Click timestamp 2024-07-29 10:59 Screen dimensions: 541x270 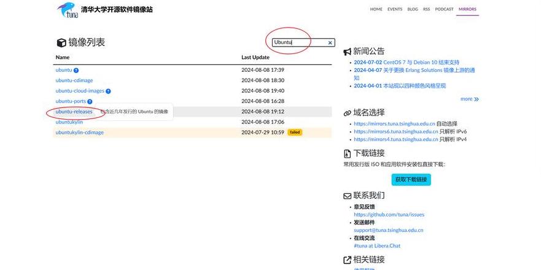tap(263, 133)
